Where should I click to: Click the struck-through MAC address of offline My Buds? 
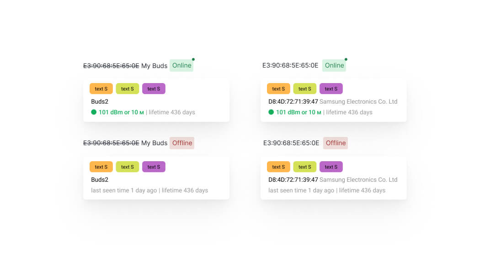click(111, 143)
